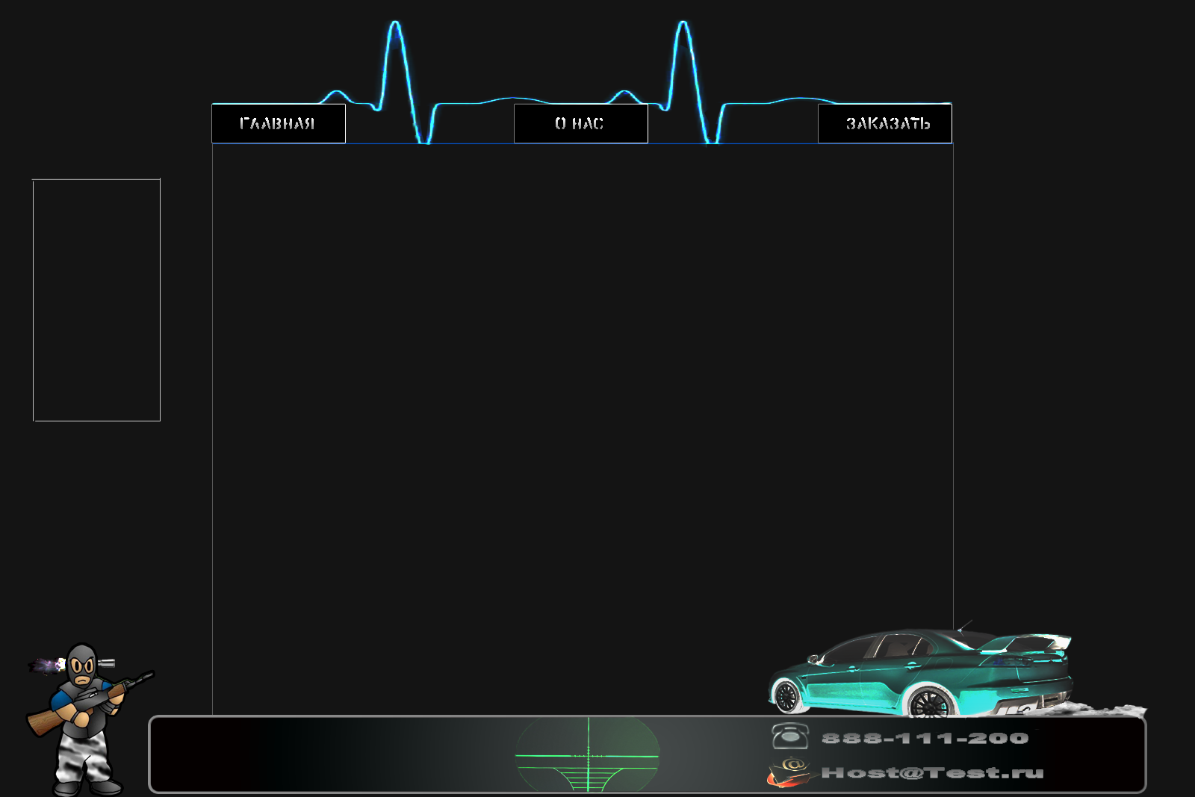The image size is (1195, 797).
Task: Click the empty left sidebar box
Action: pyautogui.click(x=96, y=300)
